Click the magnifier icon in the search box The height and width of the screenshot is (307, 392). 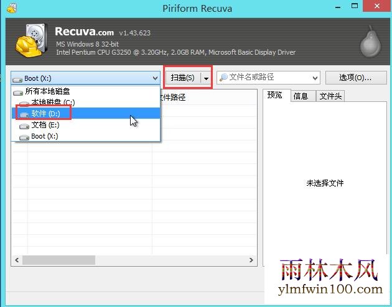pyautogui.click(x=223, y=78)
